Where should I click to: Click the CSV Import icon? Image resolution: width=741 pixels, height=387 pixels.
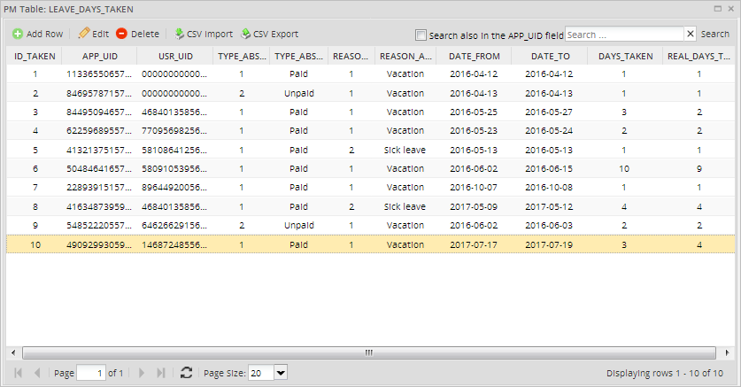point(179,34)
